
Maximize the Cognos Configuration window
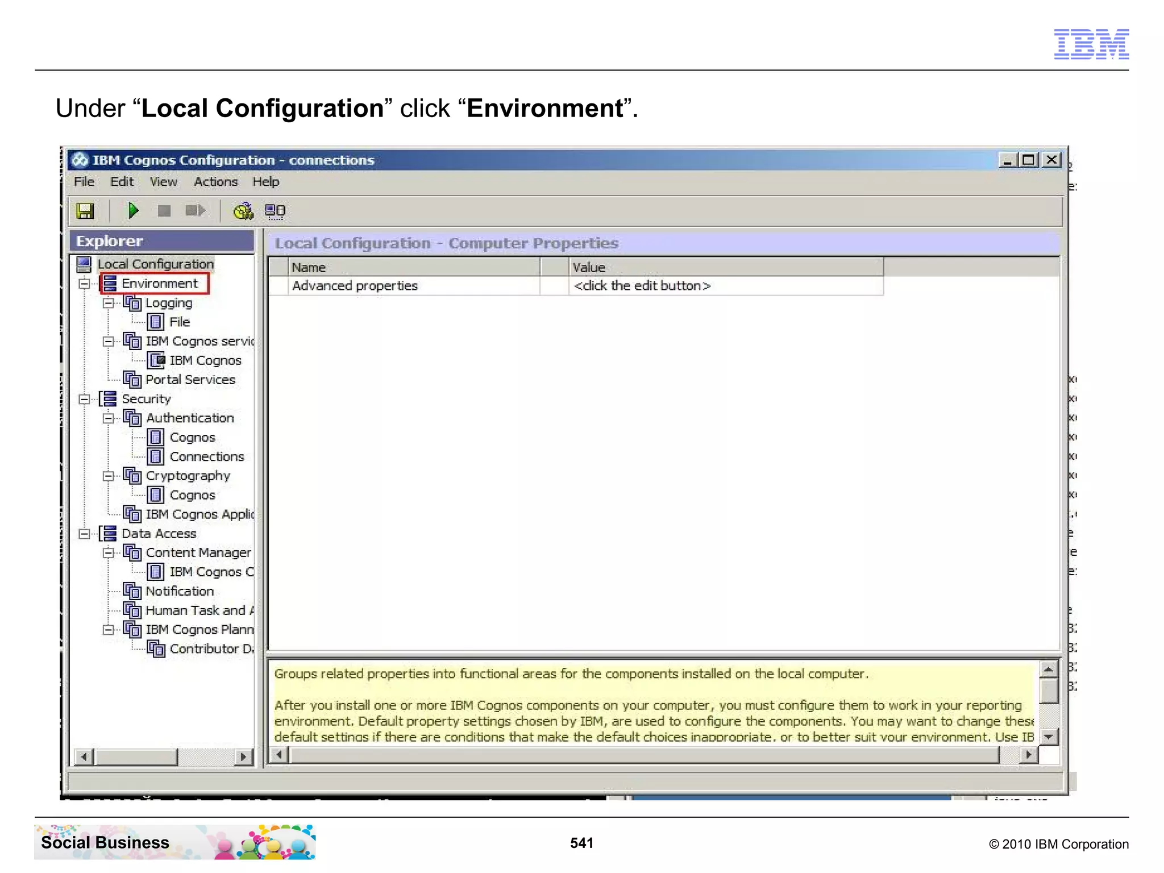1029,160
